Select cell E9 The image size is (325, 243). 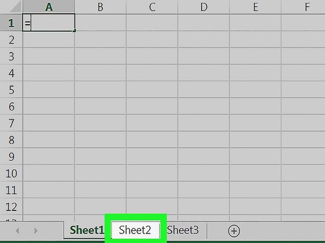[x=255, y=157]
